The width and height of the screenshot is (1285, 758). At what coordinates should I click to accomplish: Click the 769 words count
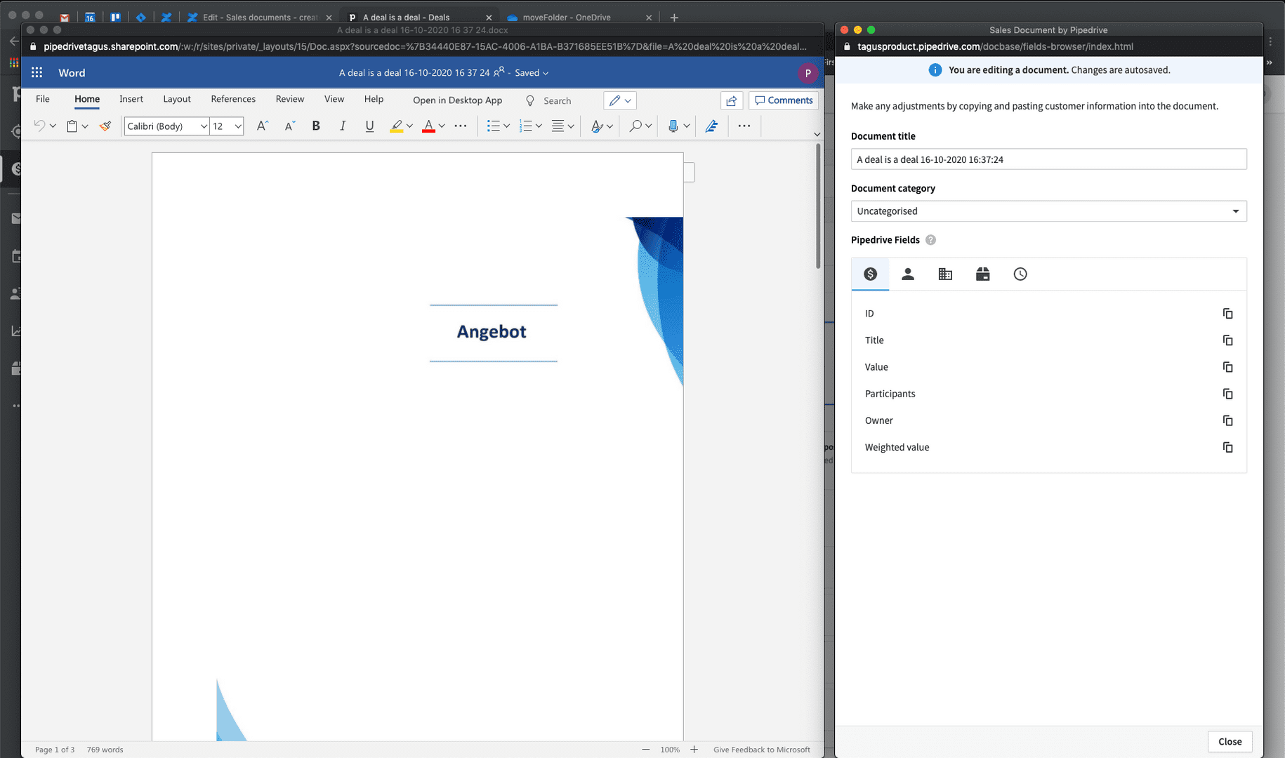(105, 750)
